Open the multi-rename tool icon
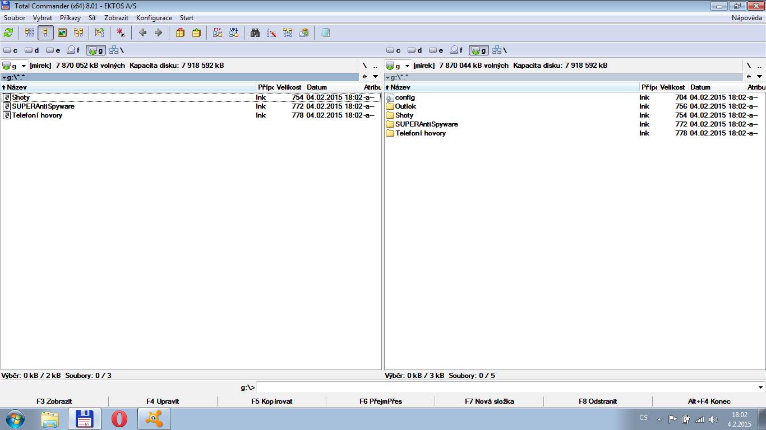Viewport: 766px width, 430px height. coord(271,32)
